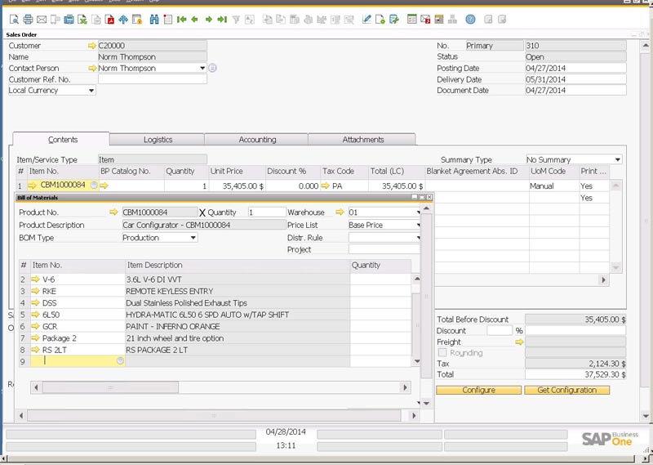Click the Quantity field in Bill of Materials
653x465 pixels.
[x=267, y=212]
